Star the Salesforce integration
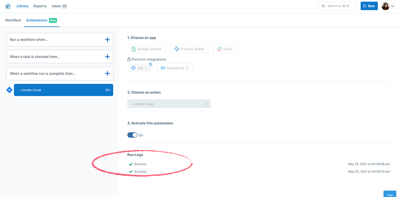The image size is (400, 197). (x=187, y=68)
